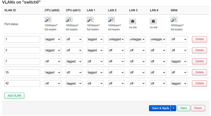Viewport: 211px width, 116px height.
Task: Focus the VLAN ID field containing 7
Action: click(22, 62)
